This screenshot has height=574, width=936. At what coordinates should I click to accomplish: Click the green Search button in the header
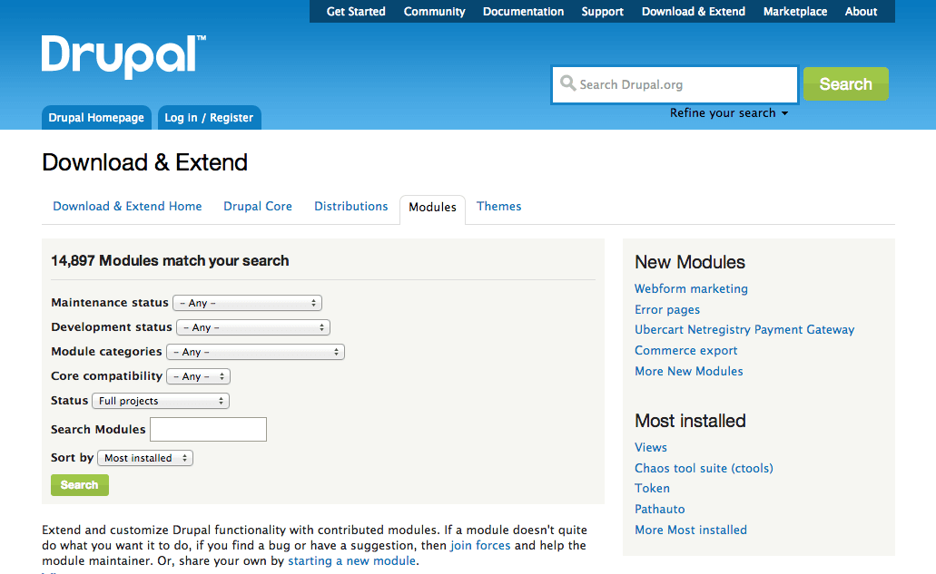(x=845, y=84)
